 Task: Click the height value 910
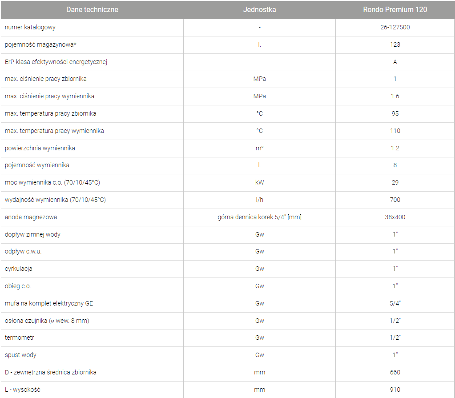[395, 390]
